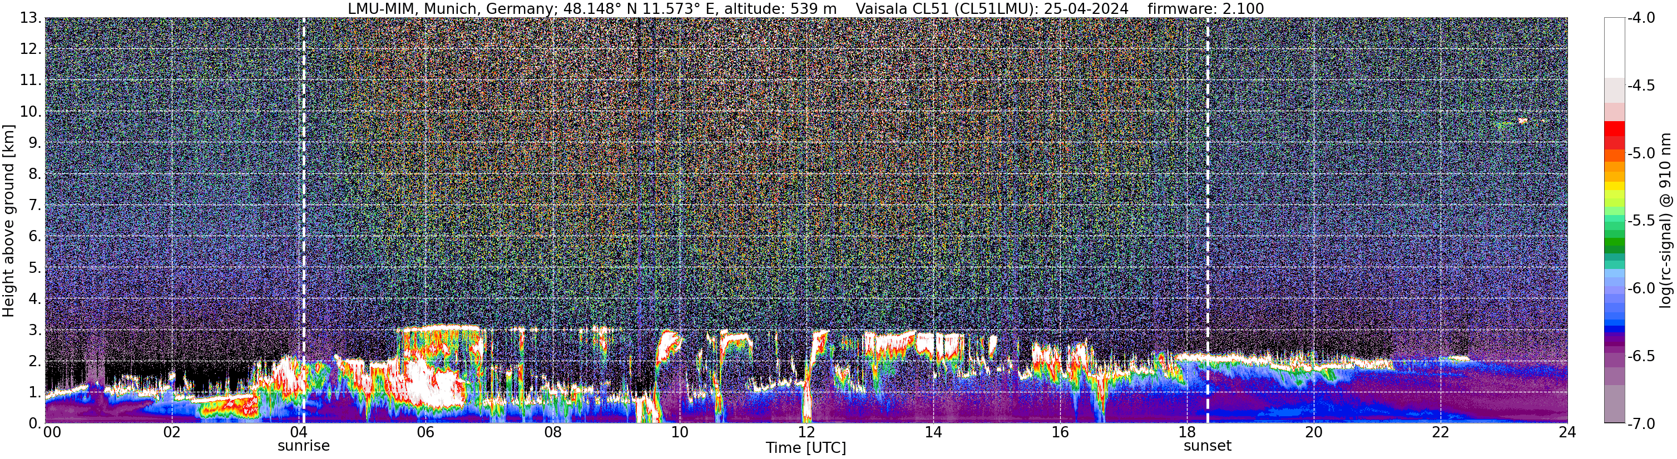Click the 'log(rc-signal) @ 910 nm' colorbar label
The height and width of the screenshot is (459, 1677).
coord(1666,221)
